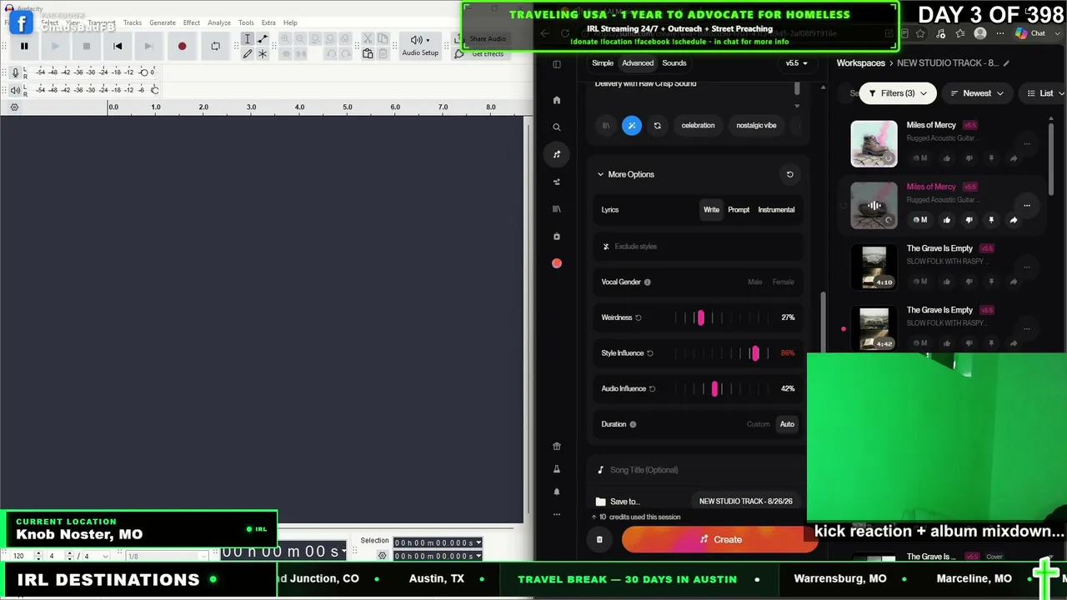Choose Female vocal gender
Image resolution: width=1067 pixels, height=600 pixels.
[x=784, y=282]
